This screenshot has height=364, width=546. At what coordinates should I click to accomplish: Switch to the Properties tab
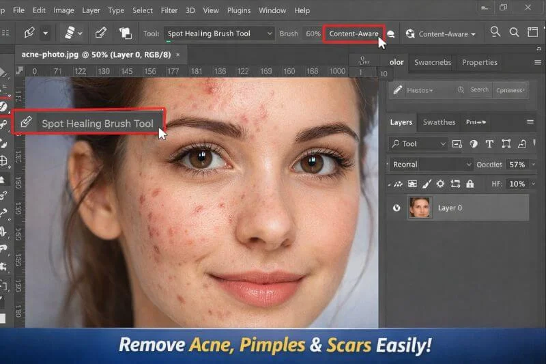480,62
